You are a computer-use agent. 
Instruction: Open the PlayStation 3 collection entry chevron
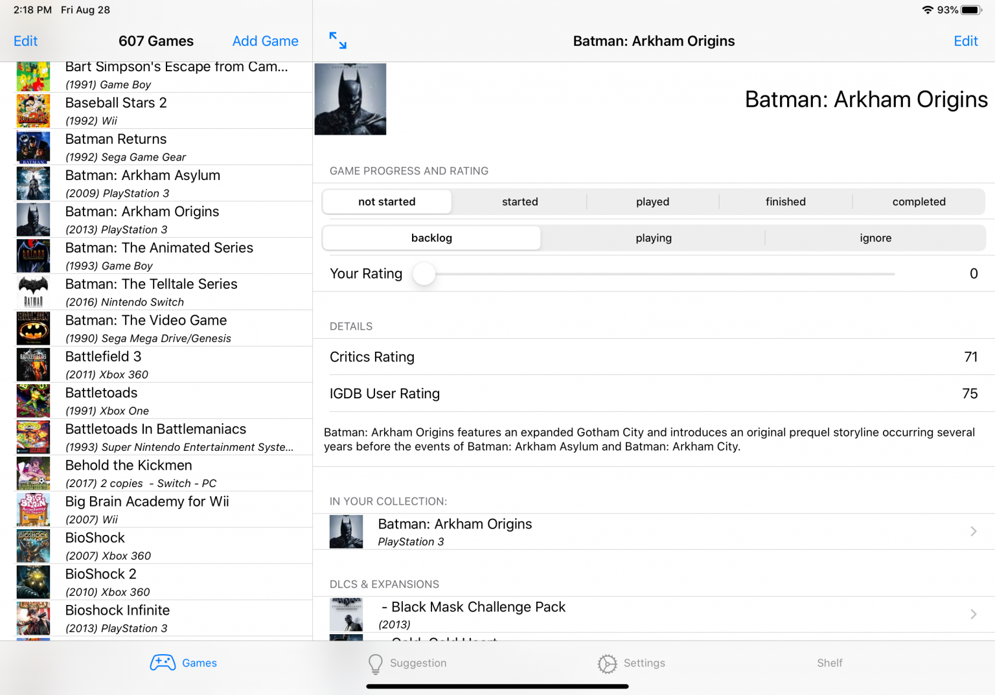pos(973,531)
